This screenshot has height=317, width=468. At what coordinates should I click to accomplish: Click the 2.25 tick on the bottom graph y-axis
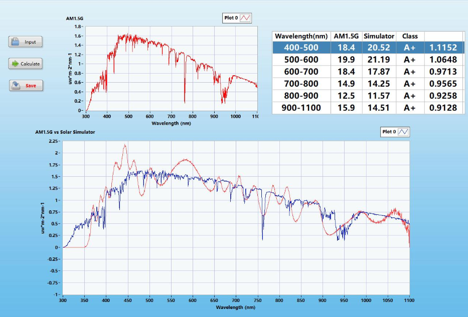[53, 141]
